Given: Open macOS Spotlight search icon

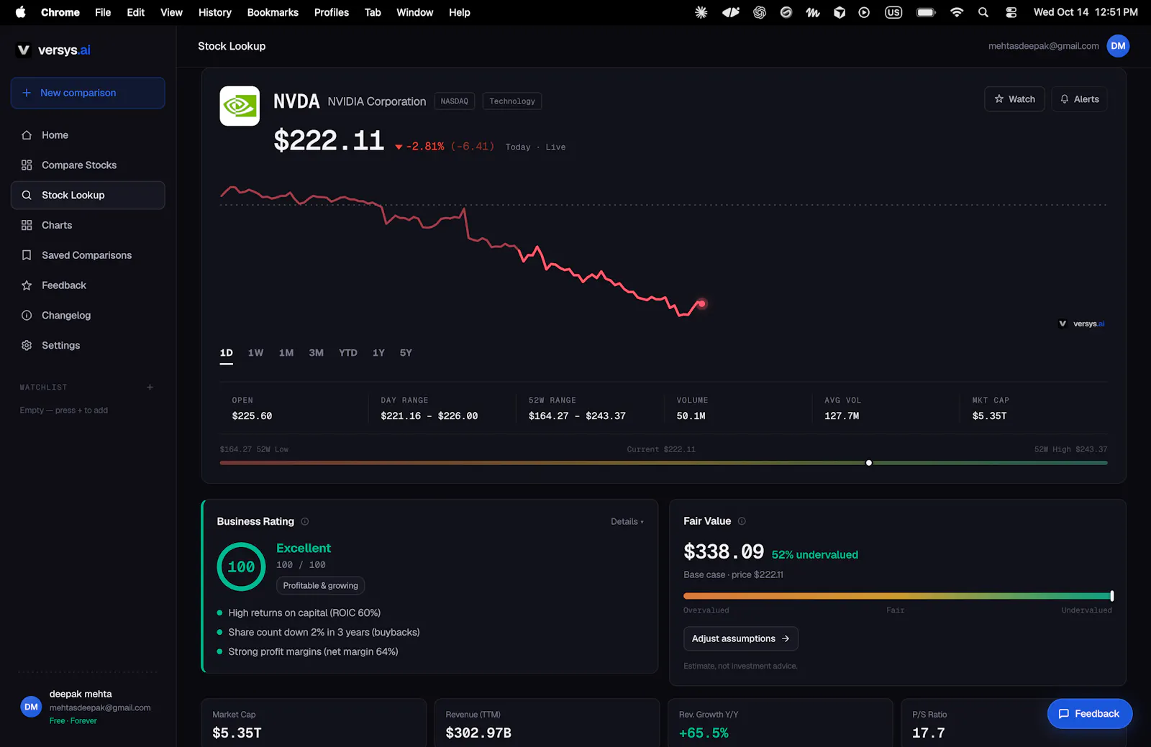Looking at the screenshot, I should (x=983, y=12).
